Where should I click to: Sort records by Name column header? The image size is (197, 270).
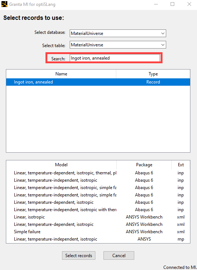[61, 74]
